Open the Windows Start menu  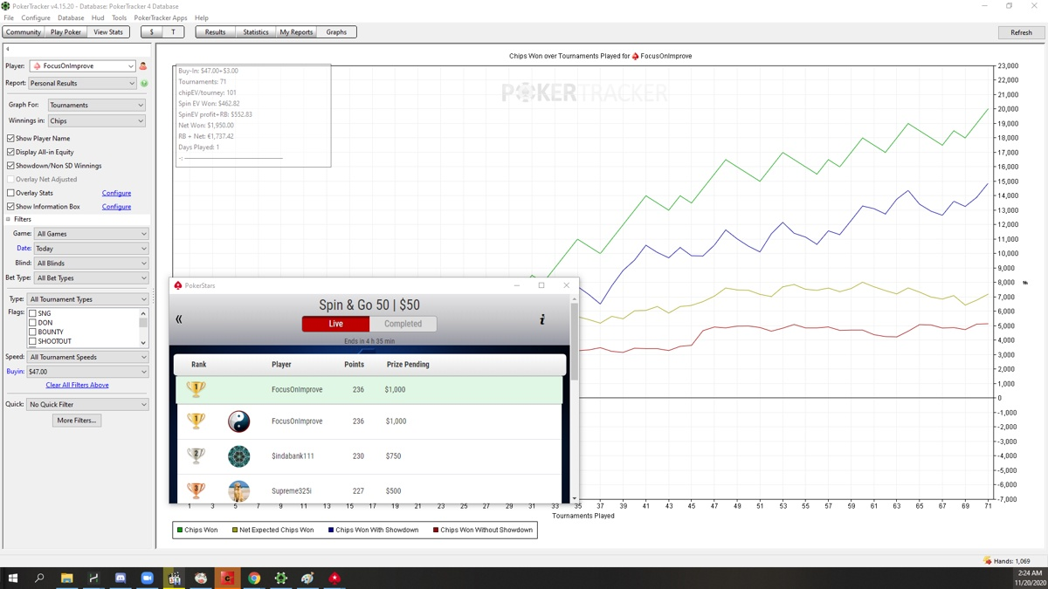(13, 578)
